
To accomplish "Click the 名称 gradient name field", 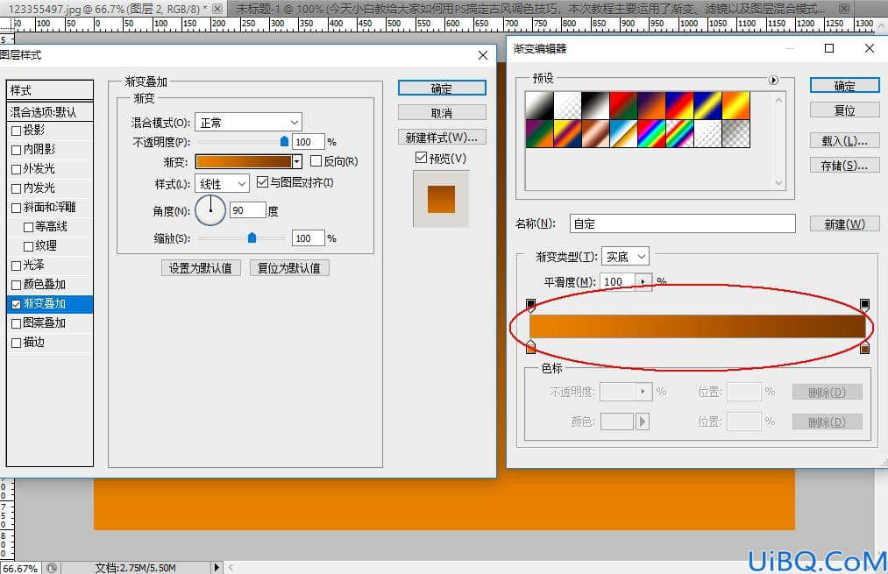I will pyautogui.click(x=682, y=223).
